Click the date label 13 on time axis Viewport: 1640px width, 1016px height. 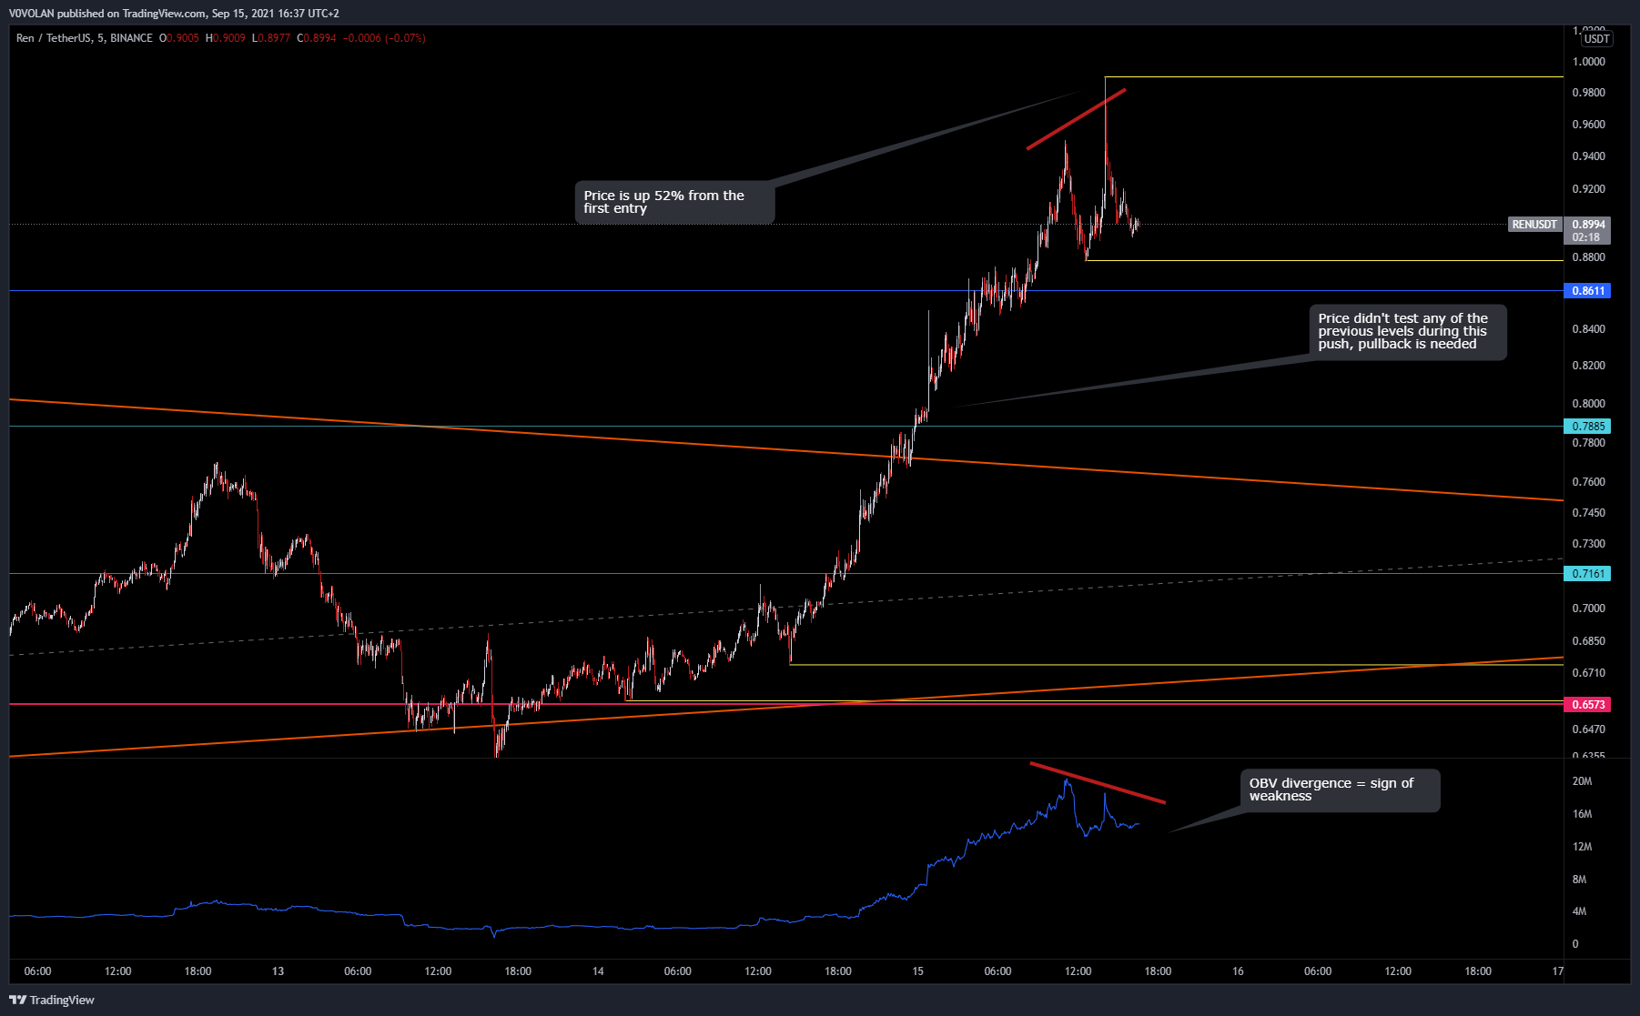[x=278, y=971]
